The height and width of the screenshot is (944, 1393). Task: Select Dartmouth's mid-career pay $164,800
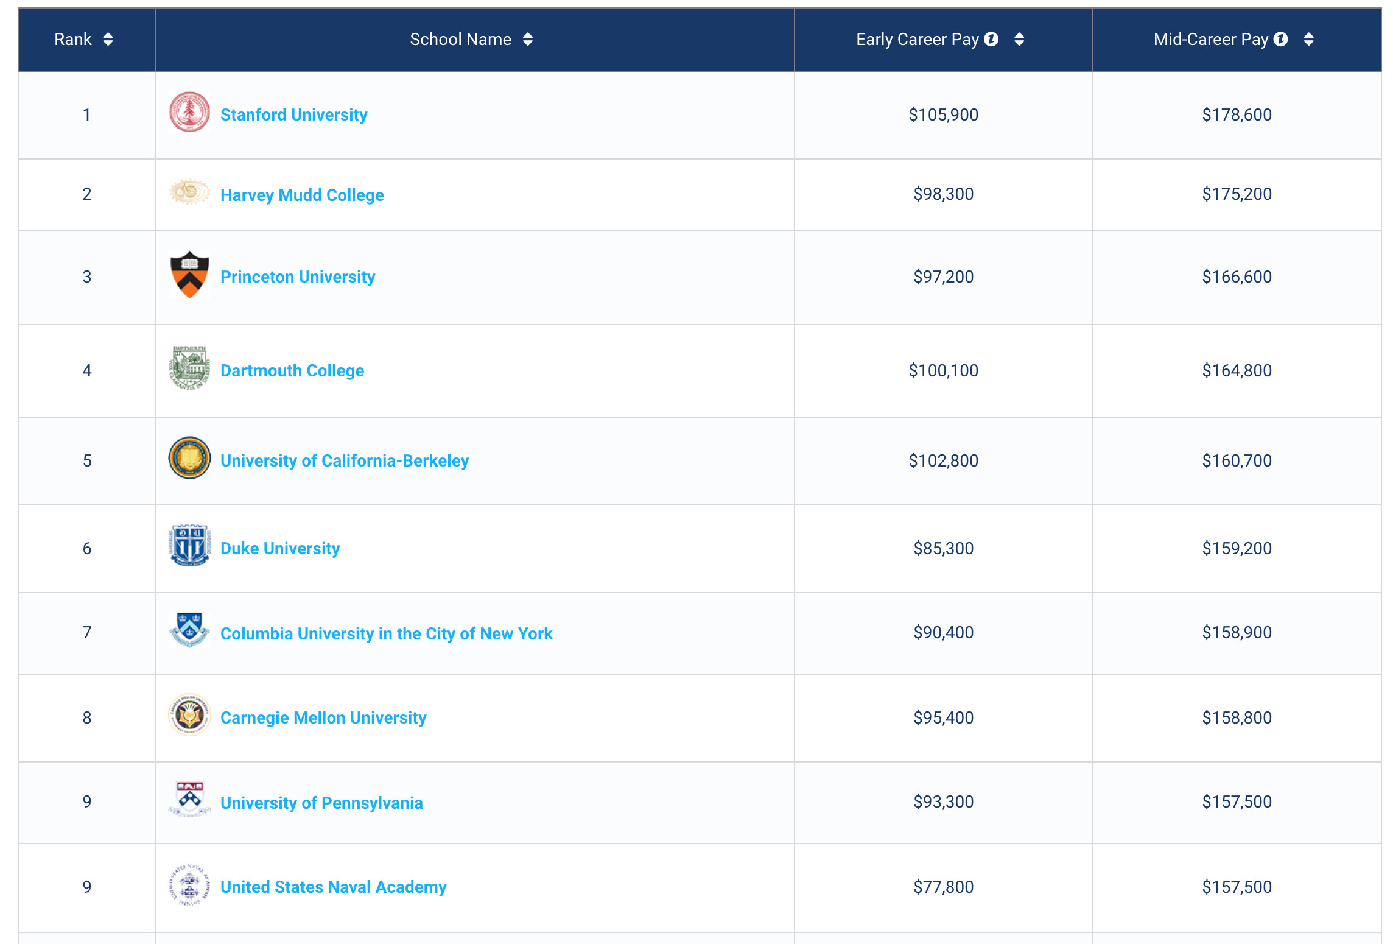click(x=1237, y=370)
